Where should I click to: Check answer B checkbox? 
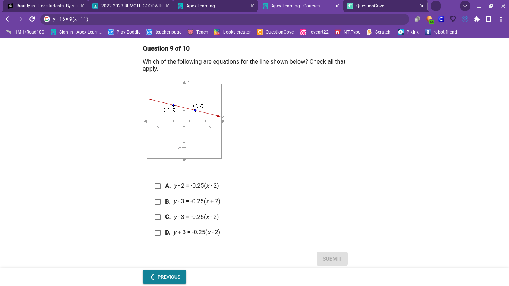click(x=158, y=202)
